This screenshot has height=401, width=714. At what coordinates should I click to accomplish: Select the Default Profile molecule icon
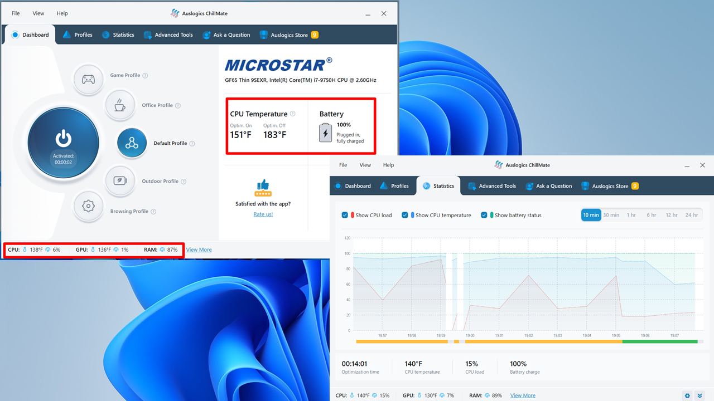[132, 143]
